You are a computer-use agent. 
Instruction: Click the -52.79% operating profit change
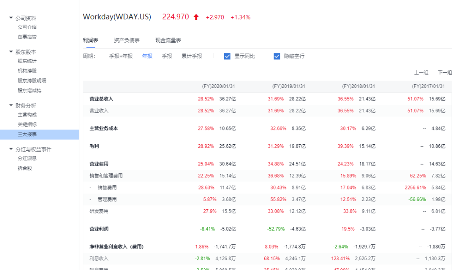[x=276, y=229]
